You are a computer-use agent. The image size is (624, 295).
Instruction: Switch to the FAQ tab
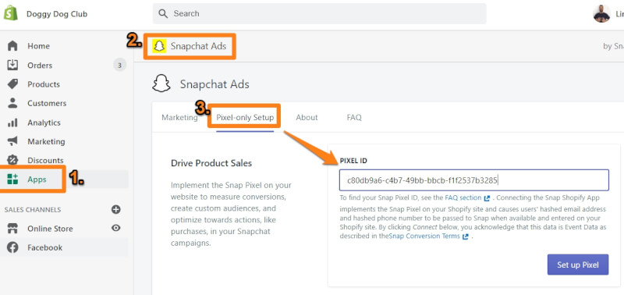[x=354, y=117]
